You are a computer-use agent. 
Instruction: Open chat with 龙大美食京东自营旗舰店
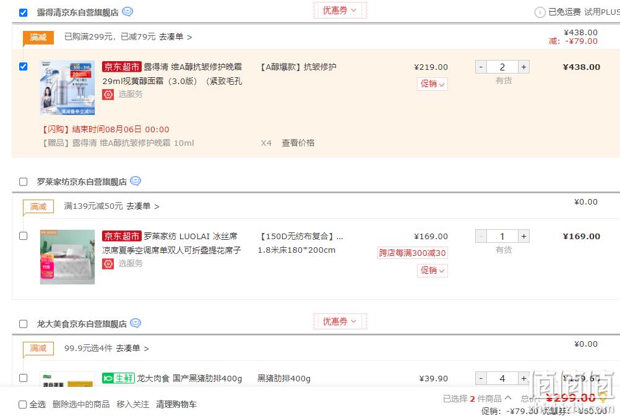click(136, 323)
